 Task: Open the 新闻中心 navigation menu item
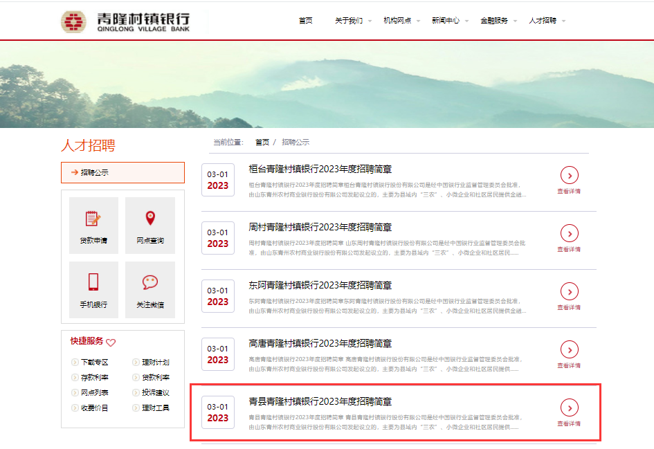(x=449, y=21)
